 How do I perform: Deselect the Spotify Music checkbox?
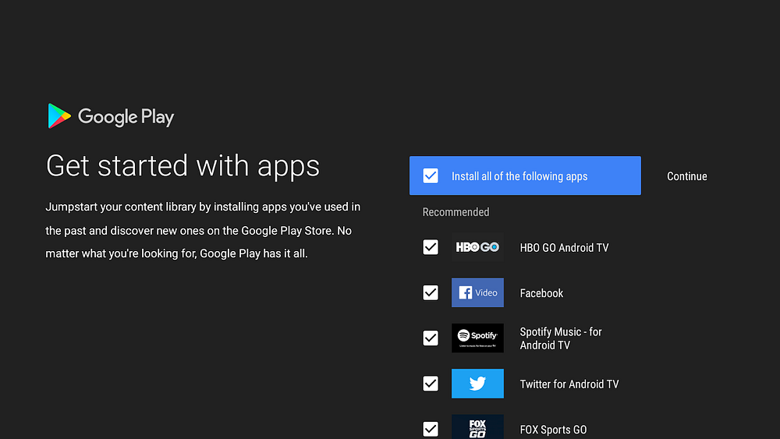point(431,338)
